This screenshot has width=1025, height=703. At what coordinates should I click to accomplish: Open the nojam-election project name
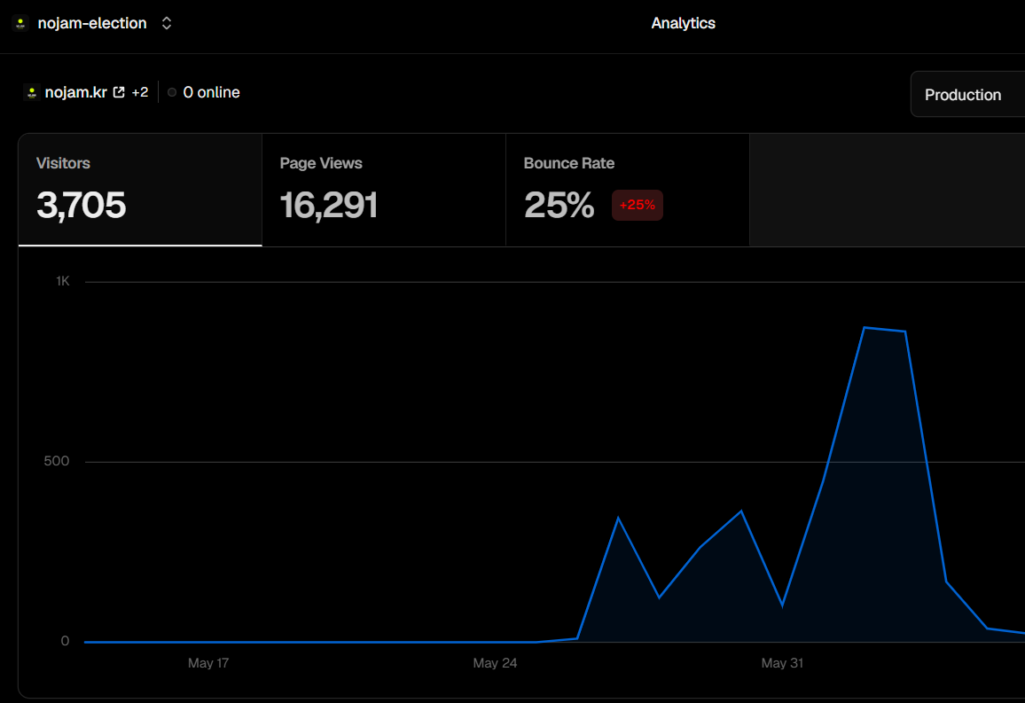point(92,24)
